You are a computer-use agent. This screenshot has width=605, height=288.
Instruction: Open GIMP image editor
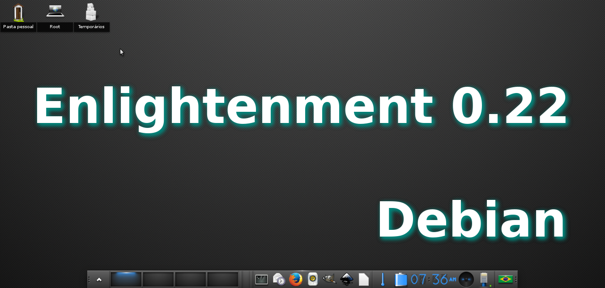[329, 279]
